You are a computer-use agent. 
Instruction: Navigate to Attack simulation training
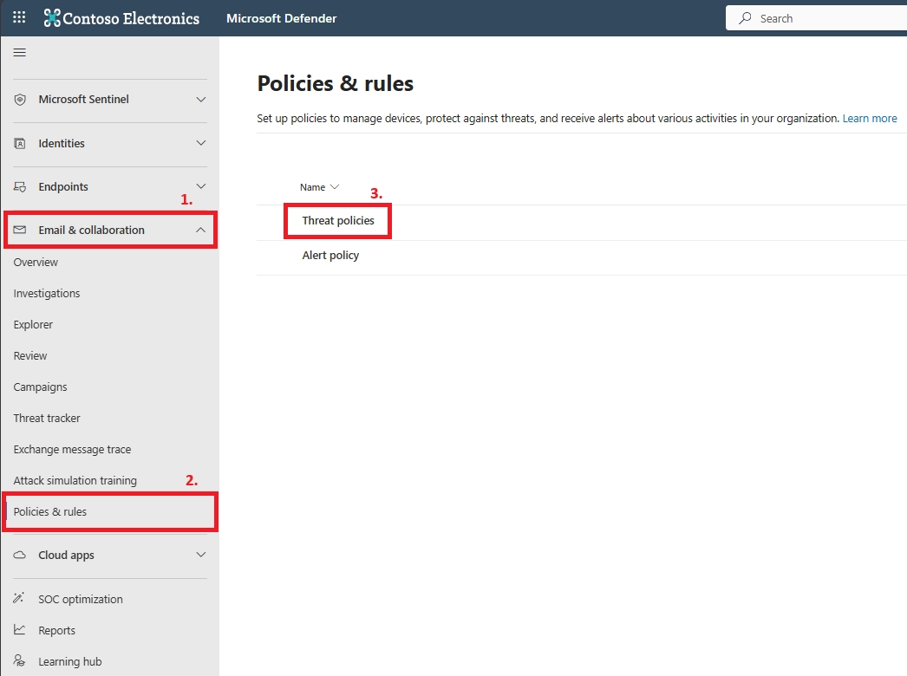pyautogui.click(x=75, y=480)
